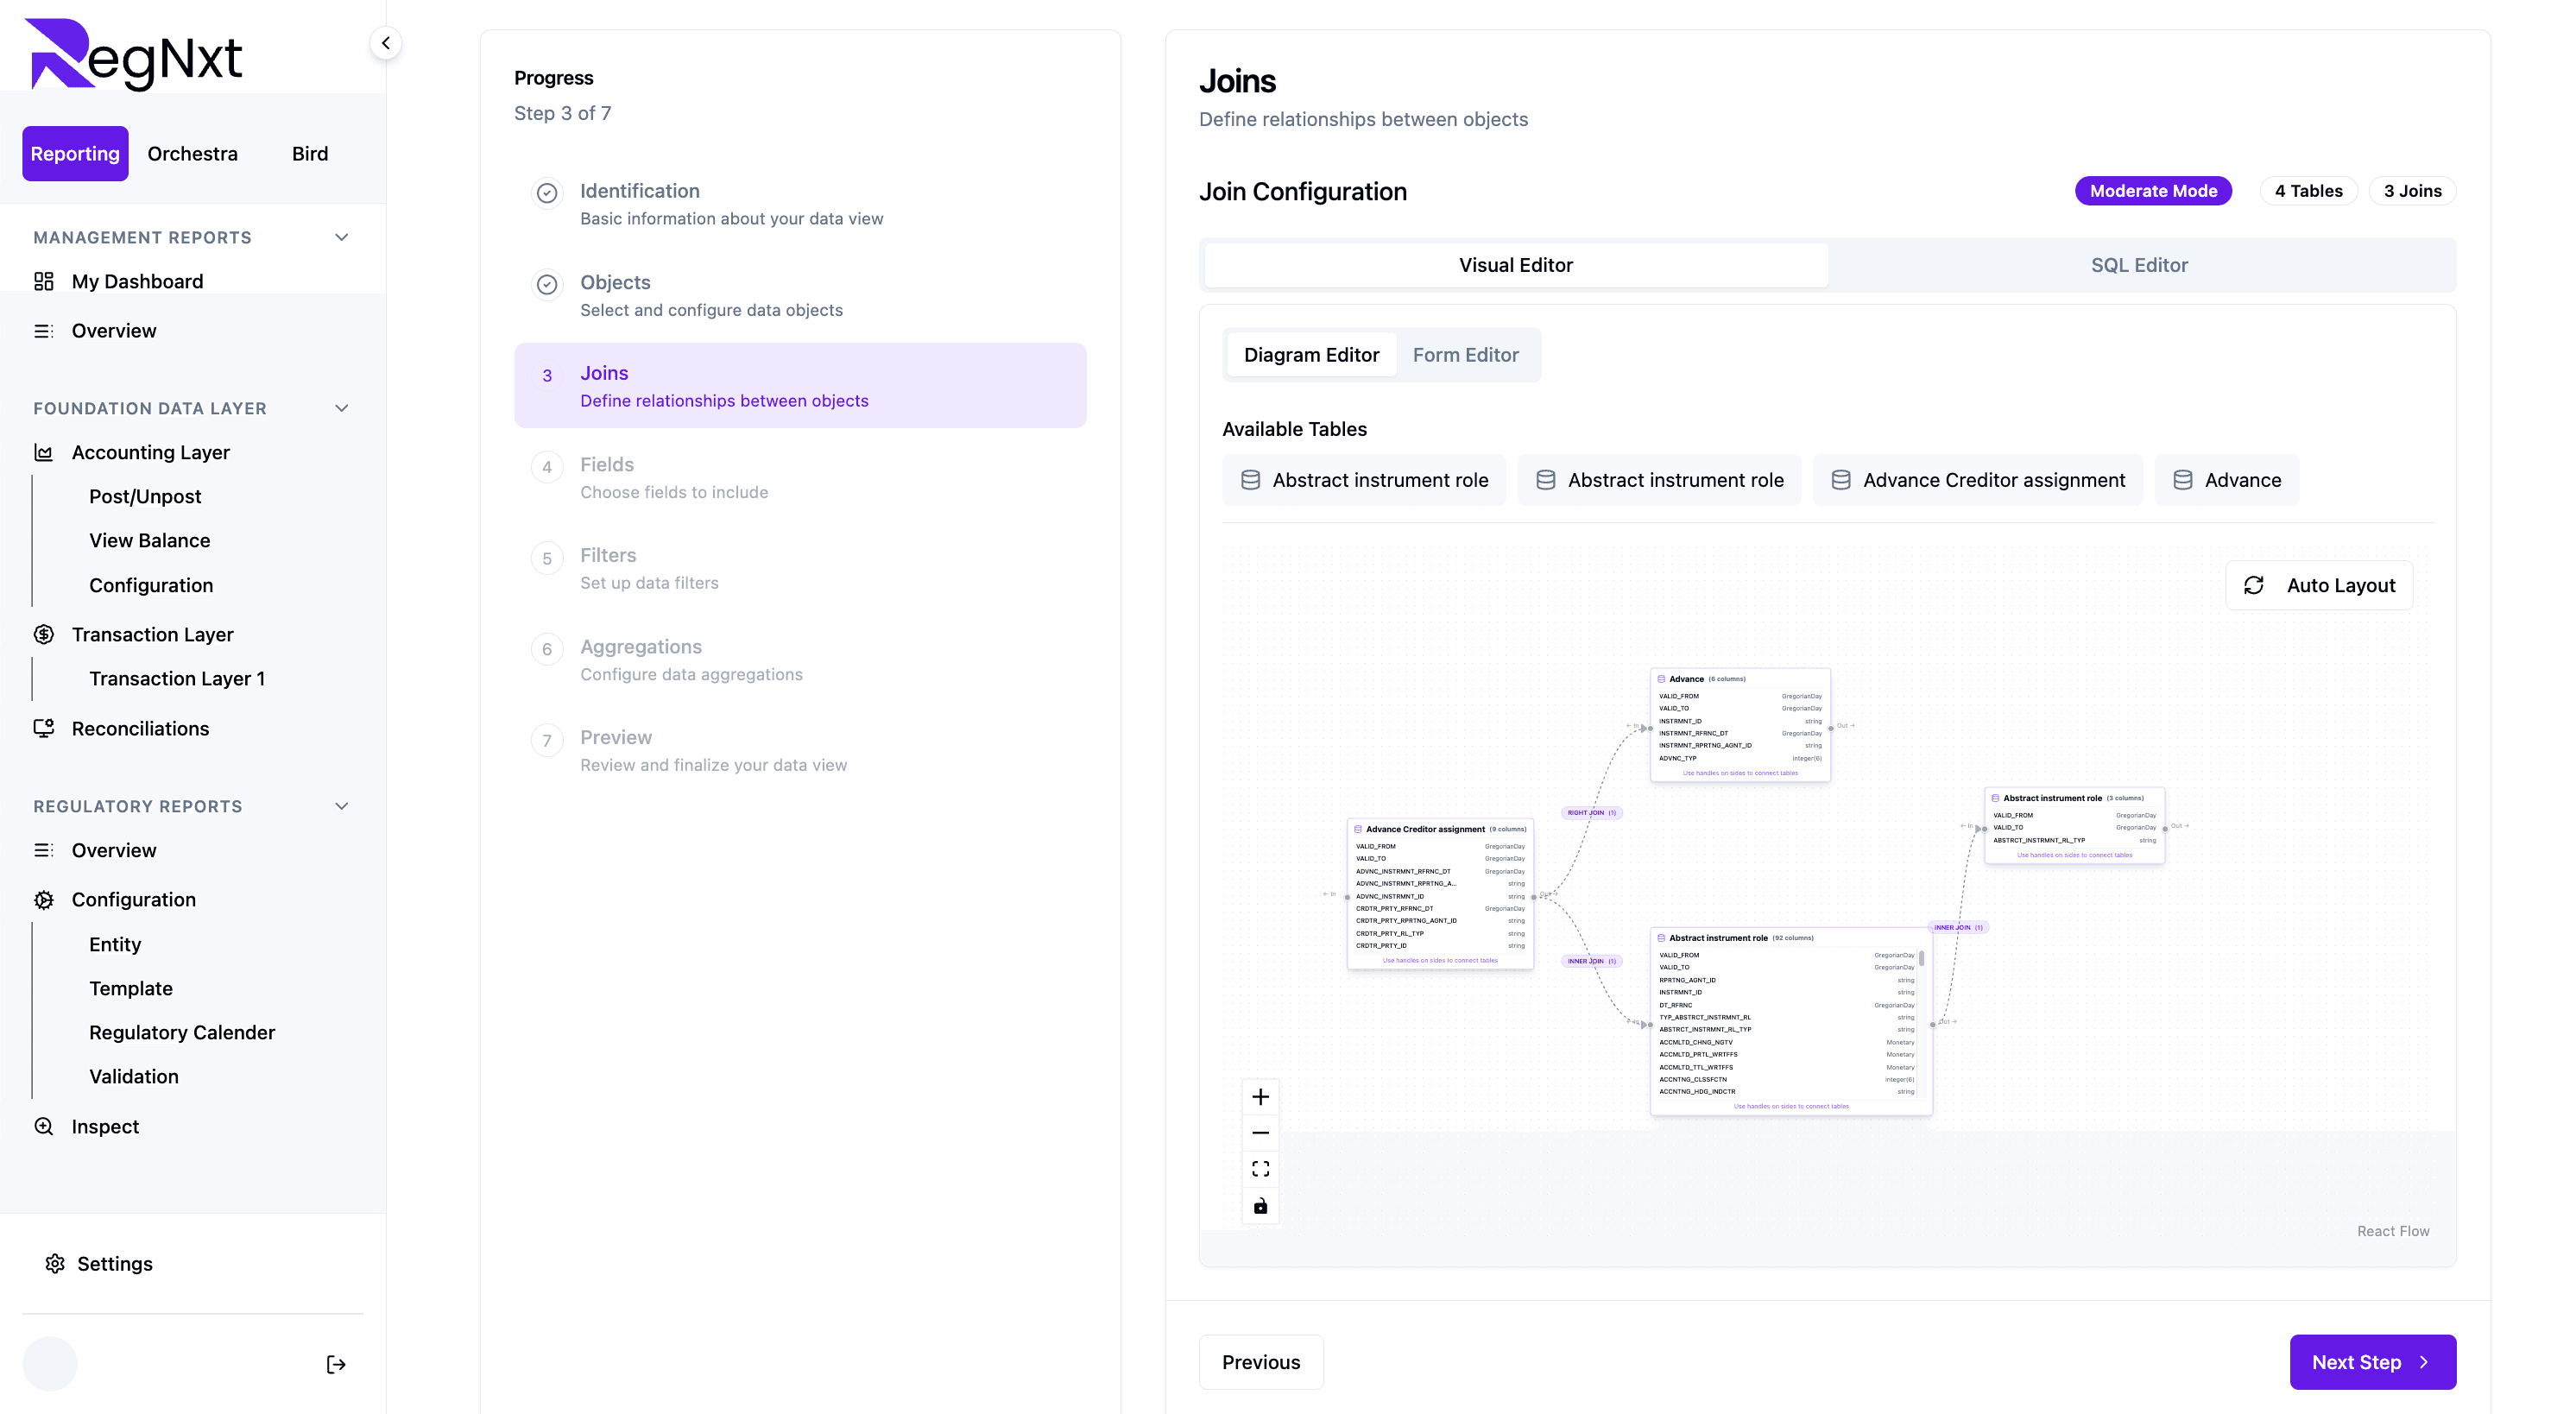
Task: Select the Form Editor tab
Action: (1465, 355)
